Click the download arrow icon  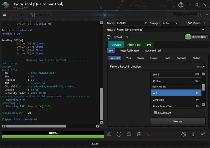pyautogui.click(x=194, y=134)
